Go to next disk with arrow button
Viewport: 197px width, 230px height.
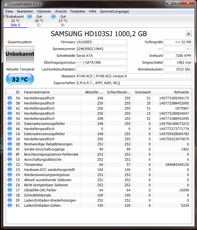(x=189, y=34)
